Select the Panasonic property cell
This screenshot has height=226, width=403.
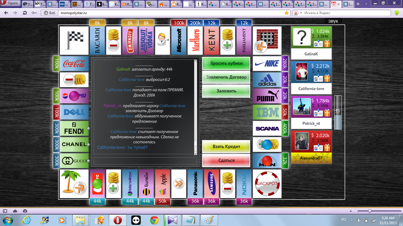tap(195, 184)
